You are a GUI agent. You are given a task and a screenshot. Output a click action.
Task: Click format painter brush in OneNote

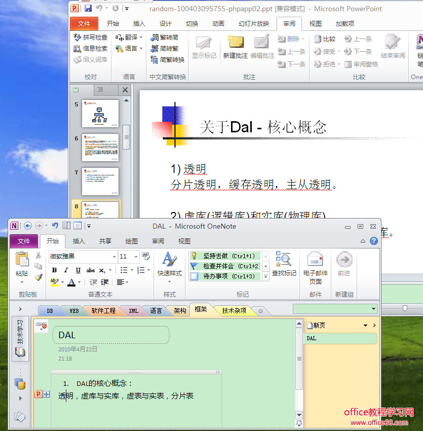(39, 277)
